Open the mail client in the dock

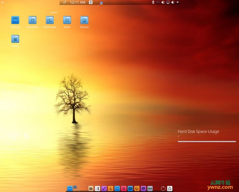130,189
